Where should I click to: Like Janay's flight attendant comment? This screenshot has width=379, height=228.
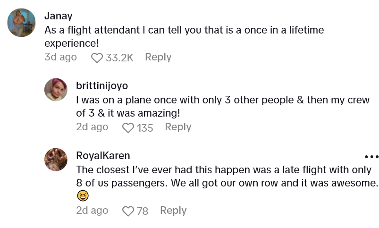tap(97, 58)
